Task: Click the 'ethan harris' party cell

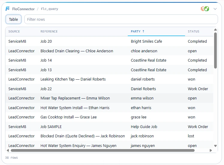Action: click(x=141, y=108)
